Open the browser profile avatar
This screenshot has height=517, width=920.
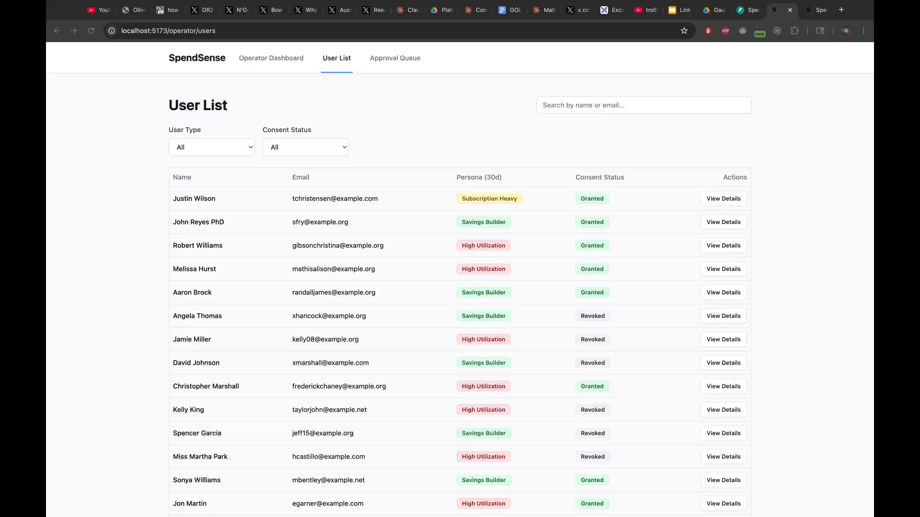pos(846,31)
